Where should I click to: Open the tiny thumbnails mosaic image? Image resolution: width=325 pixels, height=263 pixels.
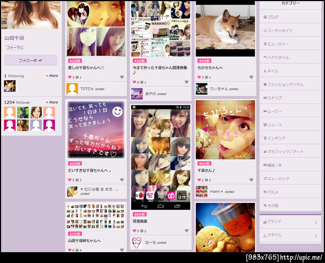point(95,216)
